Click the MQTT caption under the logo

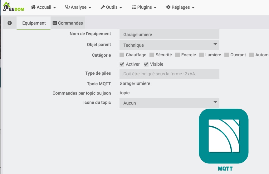(x=225, y=169)
